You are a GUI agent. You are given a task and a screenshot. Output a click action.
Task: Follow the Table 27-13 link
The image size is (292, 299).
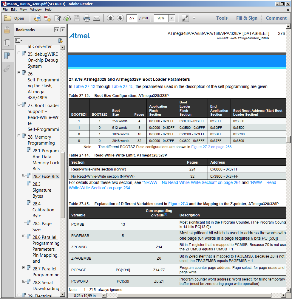click(x=84, y=87)
